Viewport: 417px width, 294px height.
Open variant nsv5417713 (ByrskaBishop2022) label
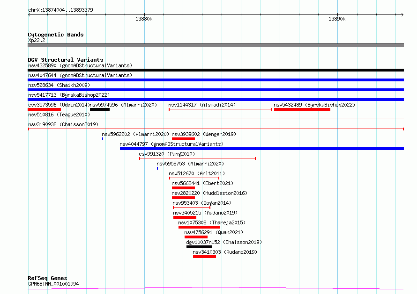pyautogui.click(x=69, y=95)
